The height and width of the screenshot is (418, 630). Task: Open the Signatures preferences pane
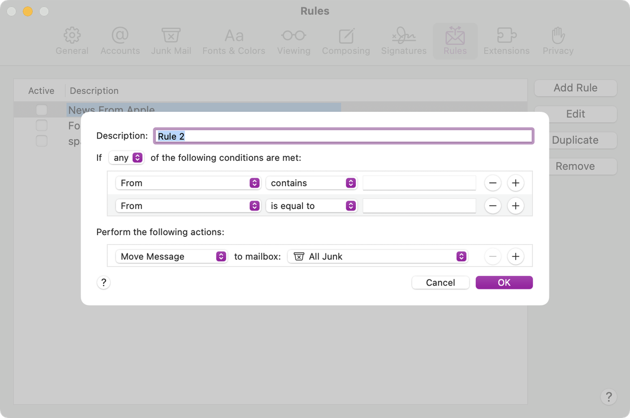[404, 41]
